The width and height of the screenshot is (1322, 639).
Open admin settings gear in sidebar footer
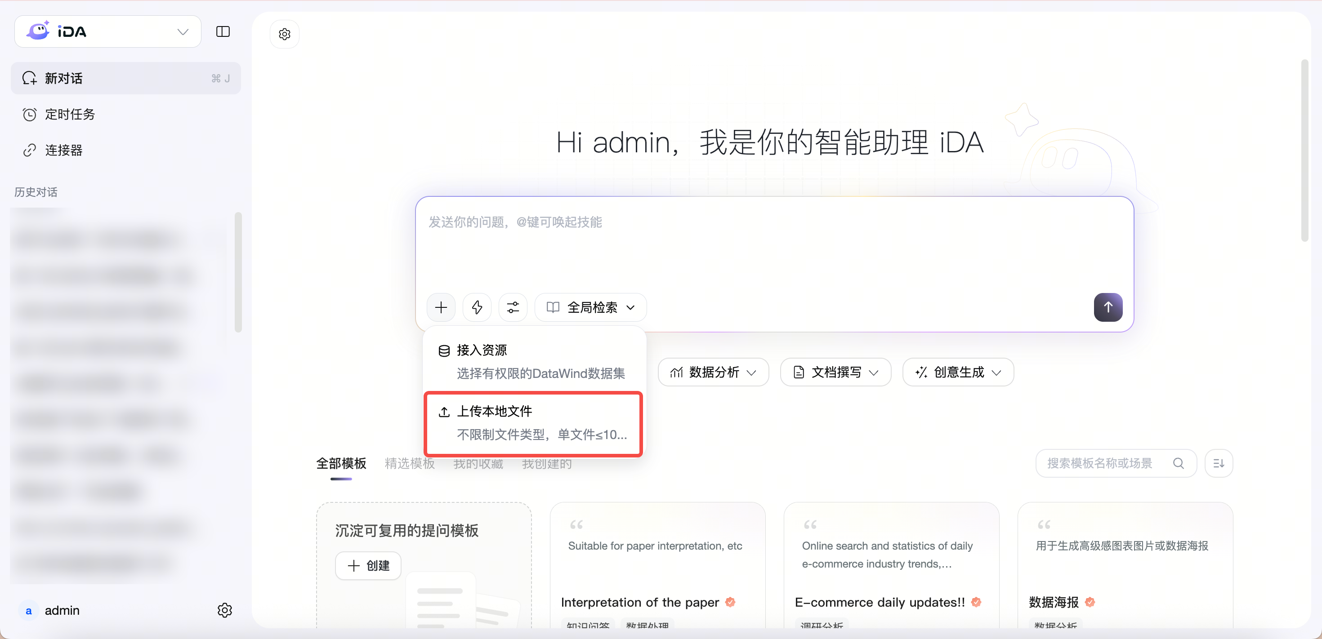224,610
